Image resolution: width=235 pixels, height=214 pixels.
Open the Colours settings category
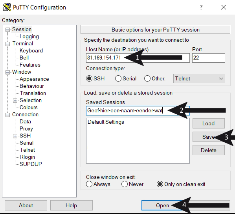pos(29,107)
